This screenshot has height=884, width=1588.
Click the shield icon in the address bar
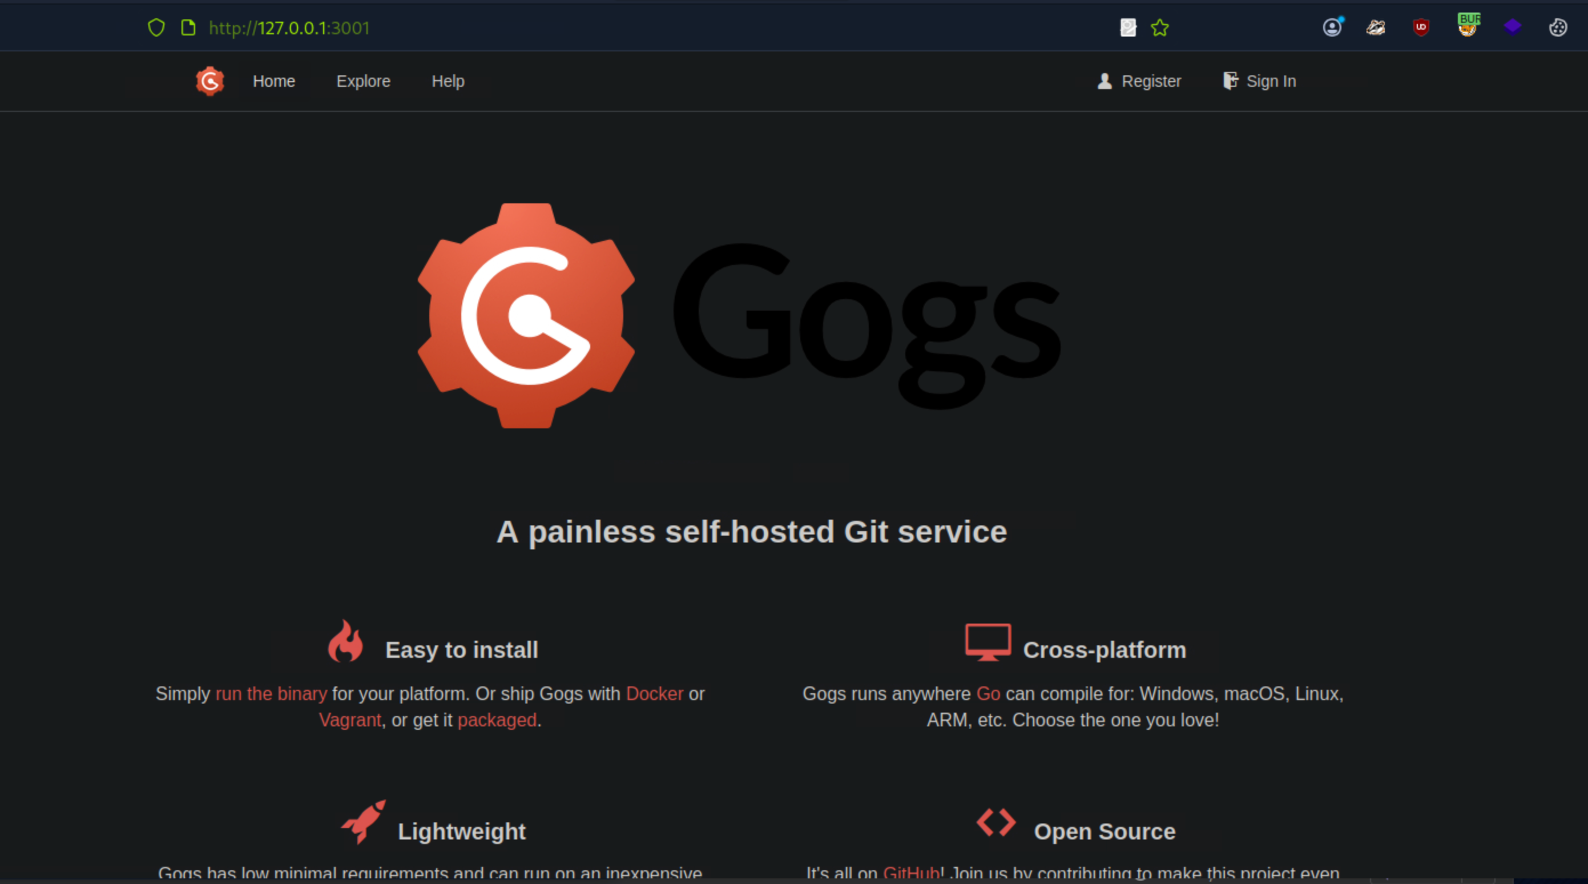pos(156,28)
